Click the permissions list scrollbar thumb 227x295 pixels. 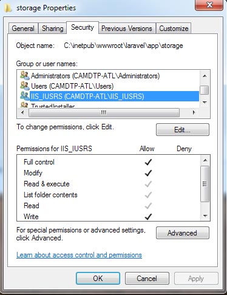point(205,184)
